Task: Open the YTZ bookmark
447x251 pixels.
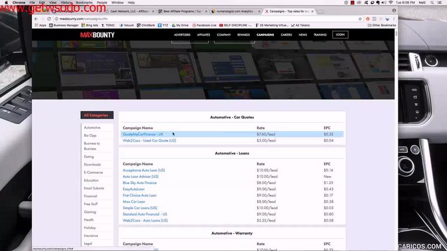Action: tap(163, 25)
